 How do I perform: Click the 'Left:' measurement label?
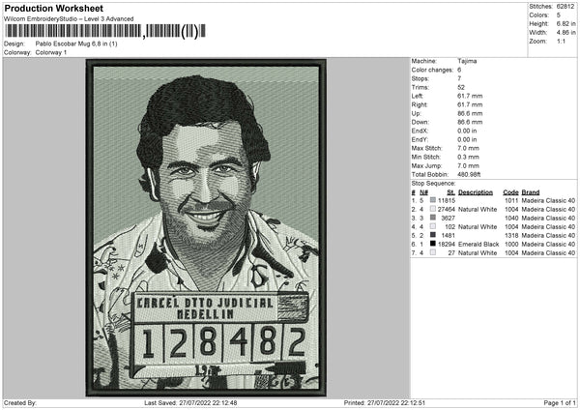[418, 96]
